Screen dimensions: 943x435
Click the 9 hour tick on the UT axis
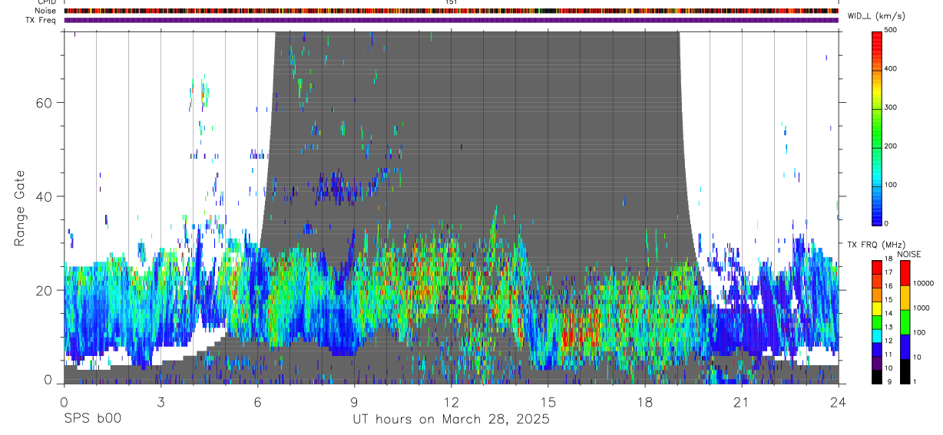(354, 401)
